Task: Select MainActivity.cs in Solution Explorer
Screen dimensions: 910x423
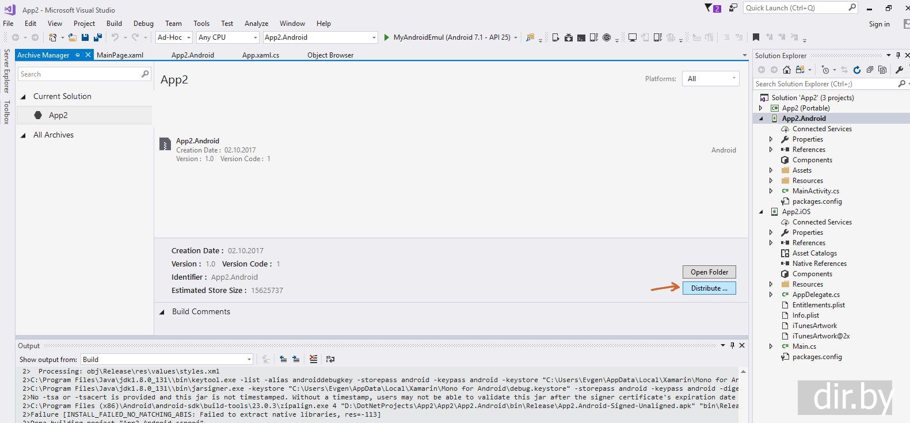Action: [815, 191]
